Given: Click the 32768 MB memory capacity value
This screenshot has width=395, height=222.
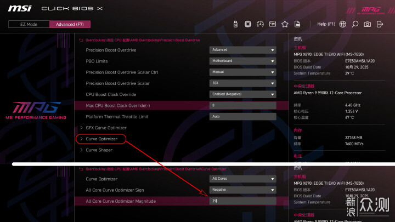Looking at the screenshot, I should pyautogui.click(x=353, y=138).
